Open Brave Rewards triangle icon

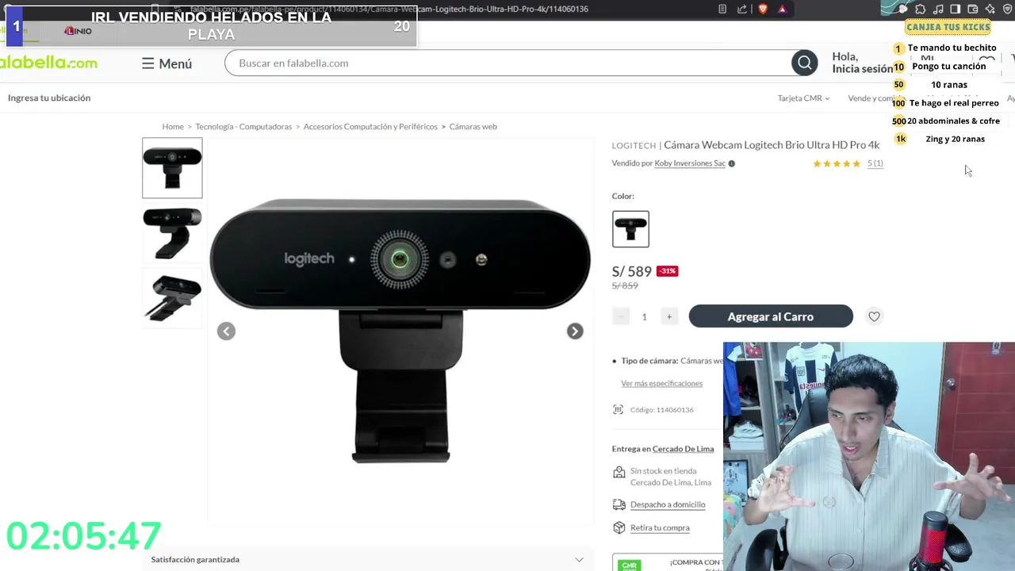tap(782, 9)
